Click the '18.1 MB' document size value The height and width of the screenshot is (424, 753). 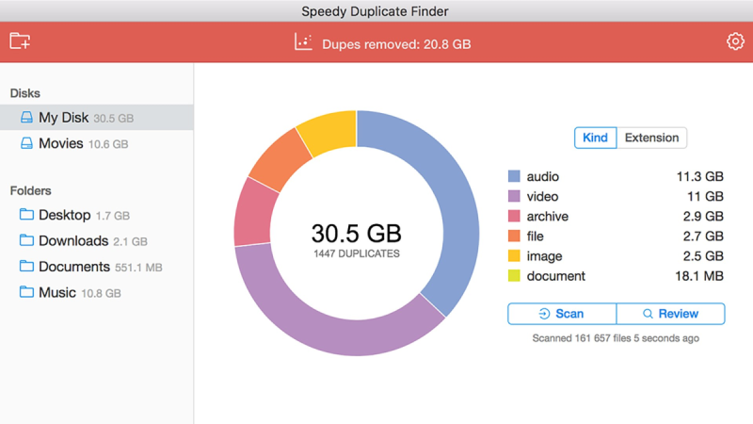[x=698, y=276]
